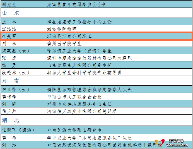
Task: Click the name 宋英嘉（女）
Action: [16, 51]
